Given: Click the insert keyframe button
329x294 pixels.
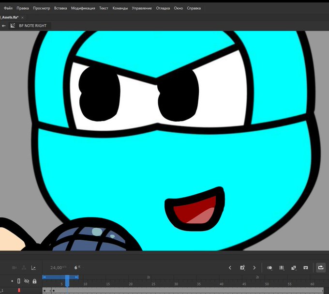Looking at the screenshot, I should point(242,267).
